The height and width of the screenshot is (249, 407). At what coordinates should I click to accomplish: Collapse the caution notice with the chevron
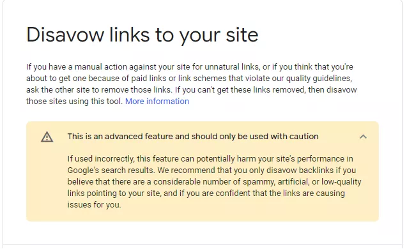(x=363, y=137)
